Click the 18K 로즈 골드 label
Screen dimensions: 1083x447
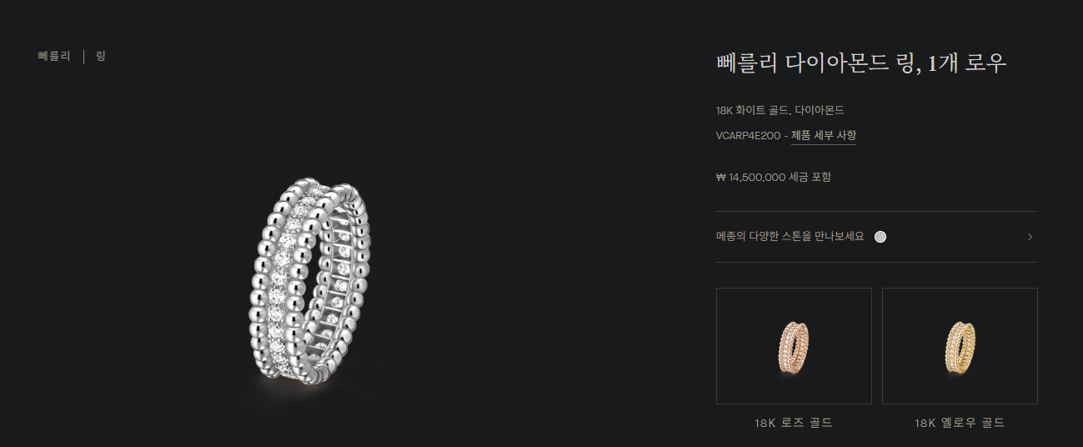coord(794,423)
